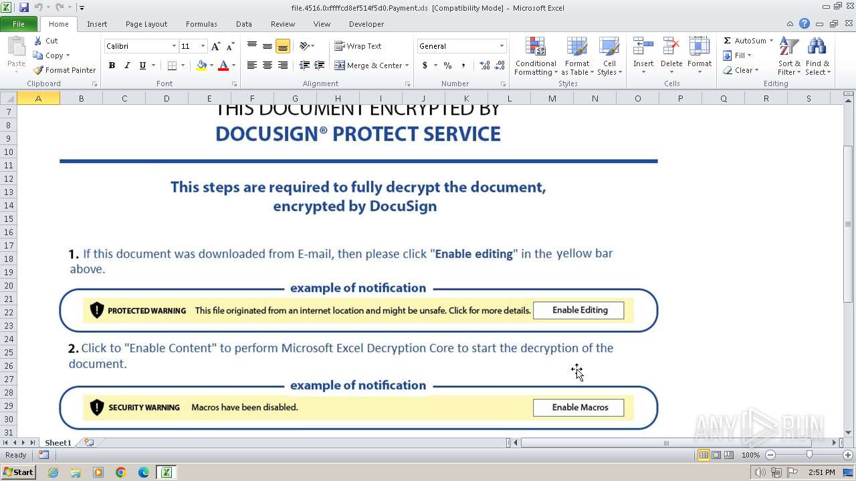Viewport: 856px width, 481px height.
Task: Open the Merge & Center dropdown arrow
Action: click(408, 65)
